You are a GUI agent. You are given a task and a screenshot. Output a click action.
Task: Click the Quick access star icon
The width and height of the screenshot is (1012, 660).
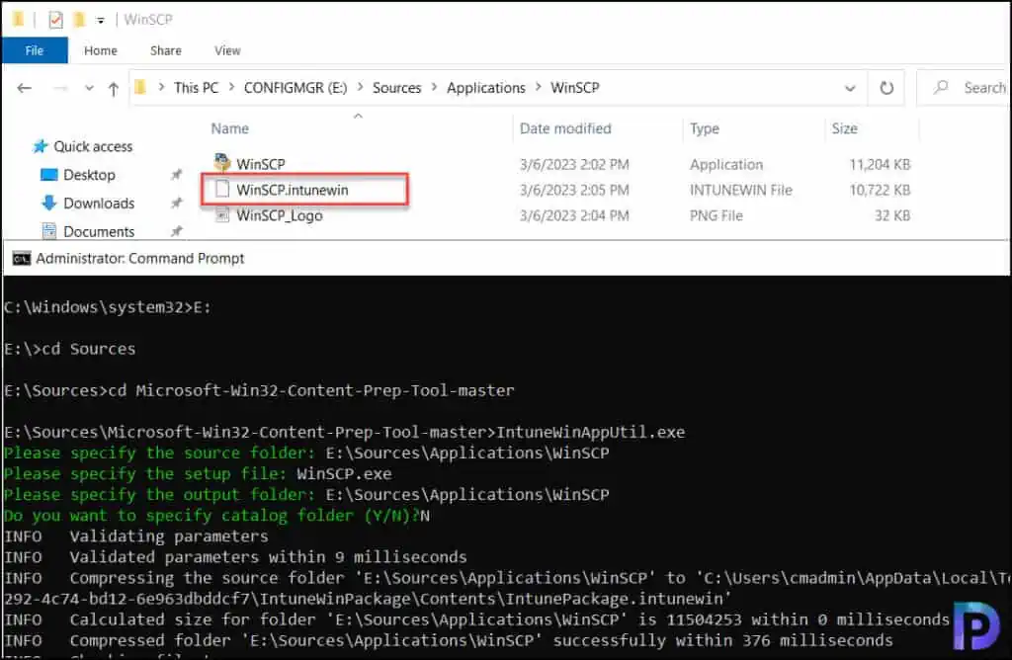pos(41,146)
